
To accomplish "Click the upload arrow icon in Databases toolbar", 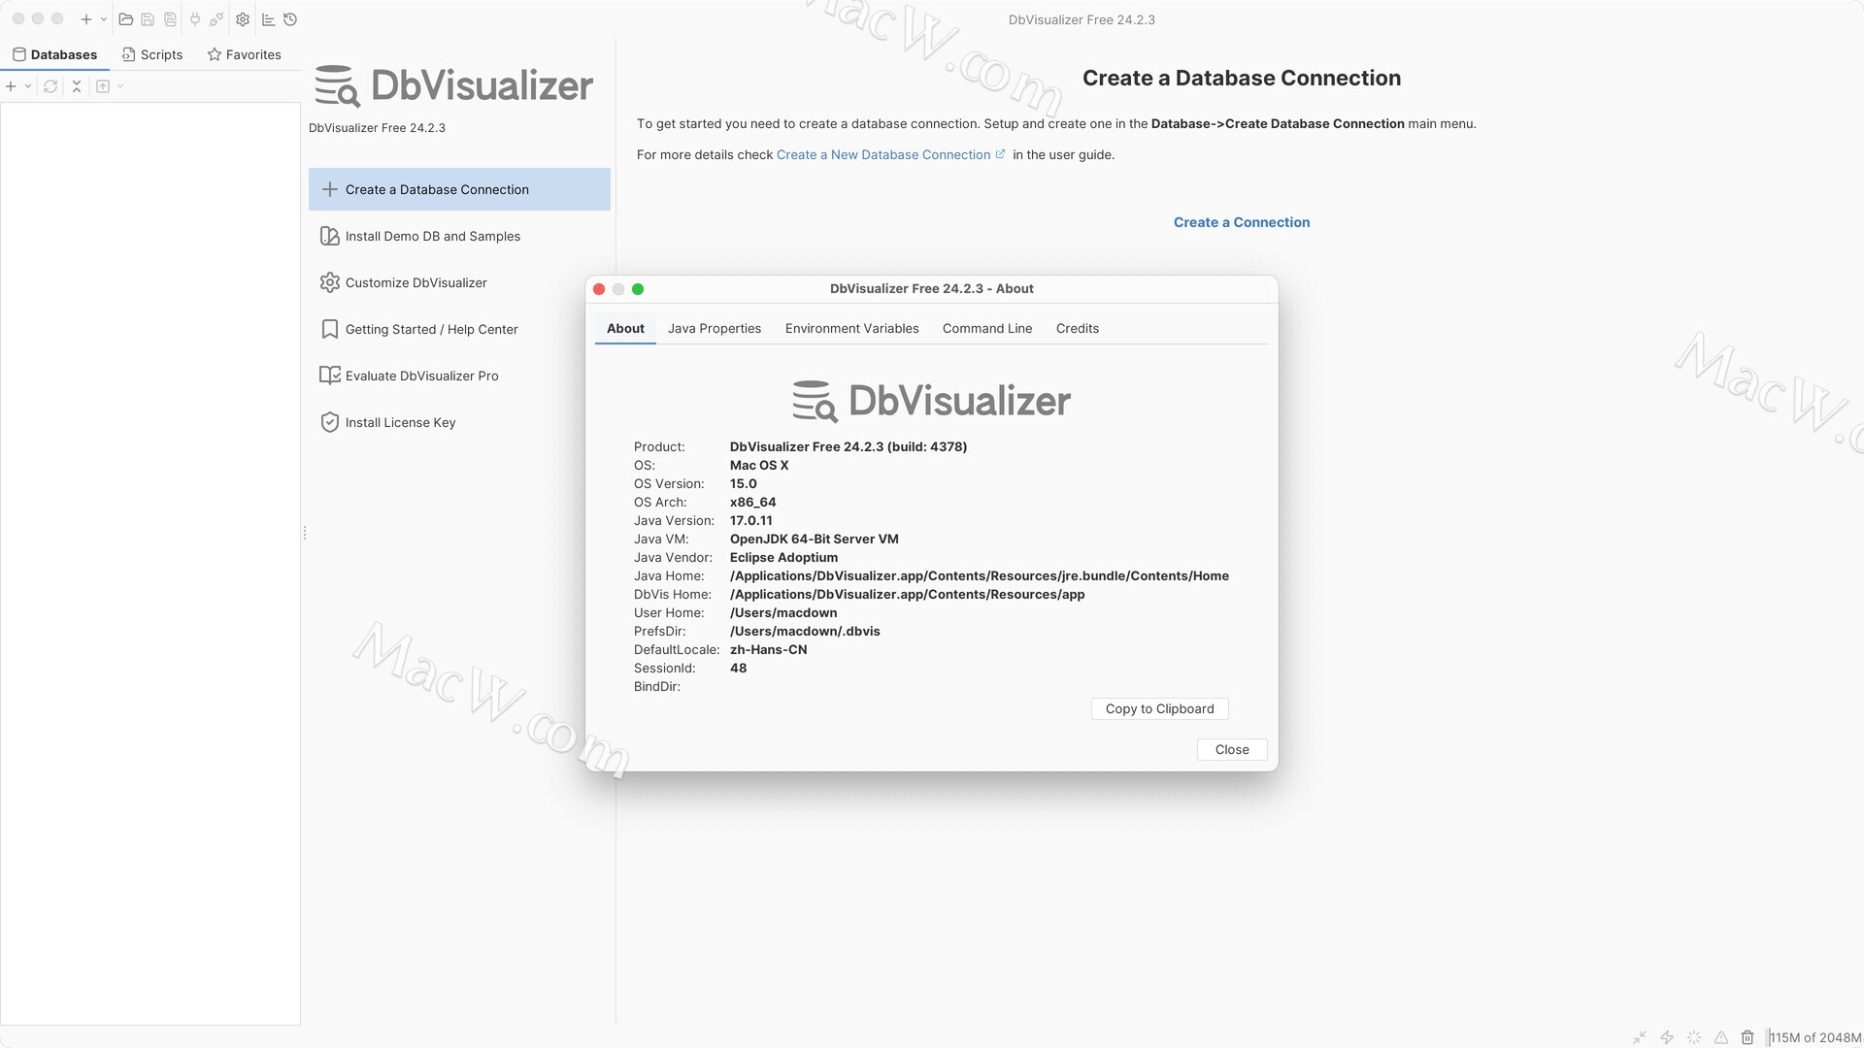I will [103, 86].
